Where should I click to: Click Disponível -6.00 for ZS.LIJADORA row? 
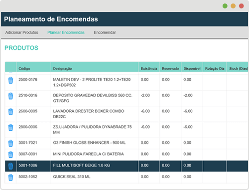pos(188,127)
